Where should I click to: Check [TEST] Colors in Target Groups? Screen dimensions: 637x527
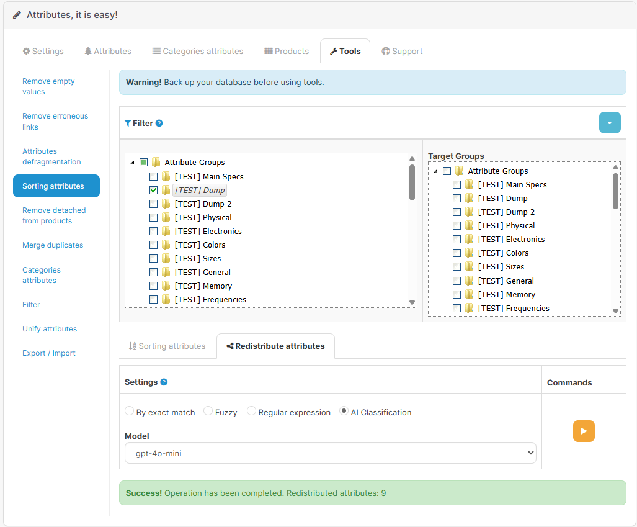pyautogui.click(x=457, y=253)
